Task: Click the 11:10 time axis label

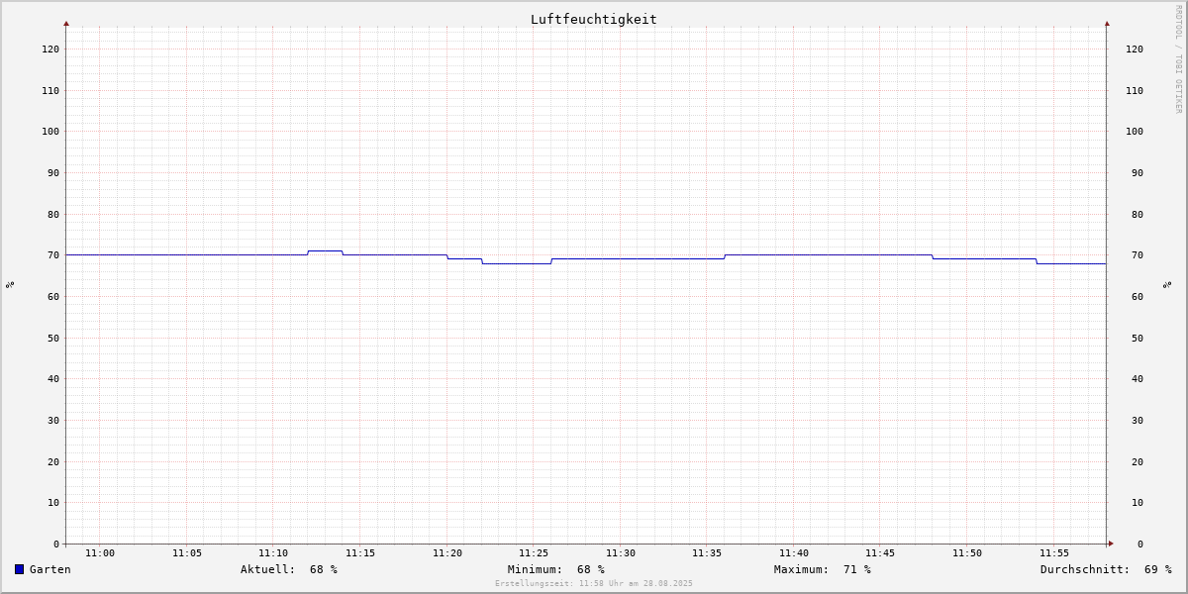Action: [x=273, y=553]
